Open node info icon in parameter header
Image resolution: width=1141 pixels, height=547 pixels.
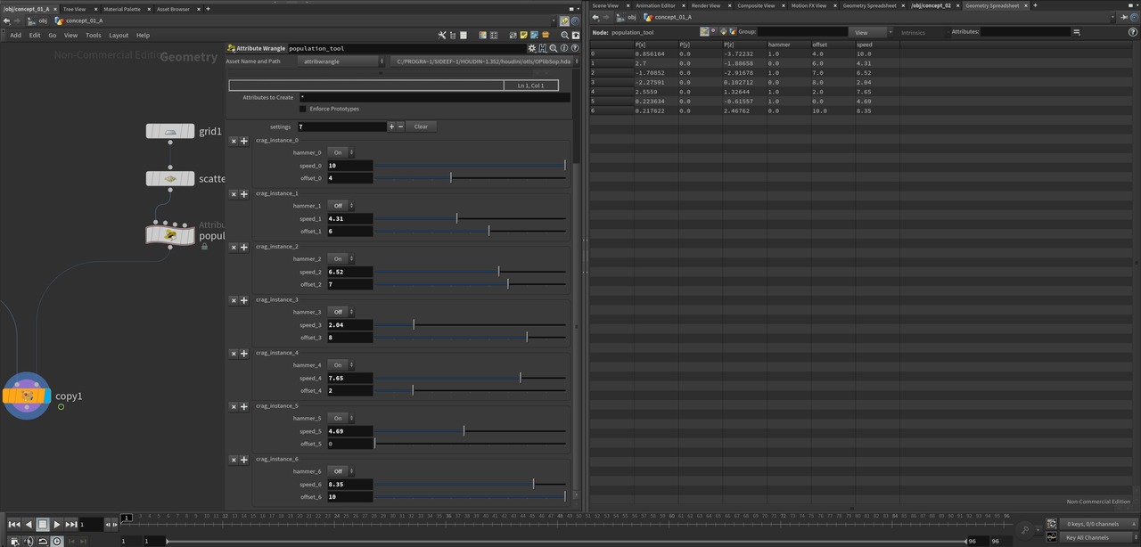tap(564, 48)
